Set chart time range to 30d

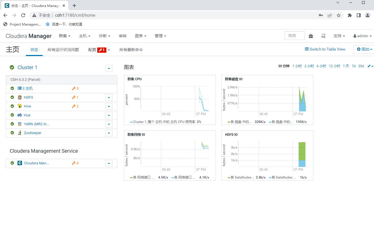pos(361,66)
